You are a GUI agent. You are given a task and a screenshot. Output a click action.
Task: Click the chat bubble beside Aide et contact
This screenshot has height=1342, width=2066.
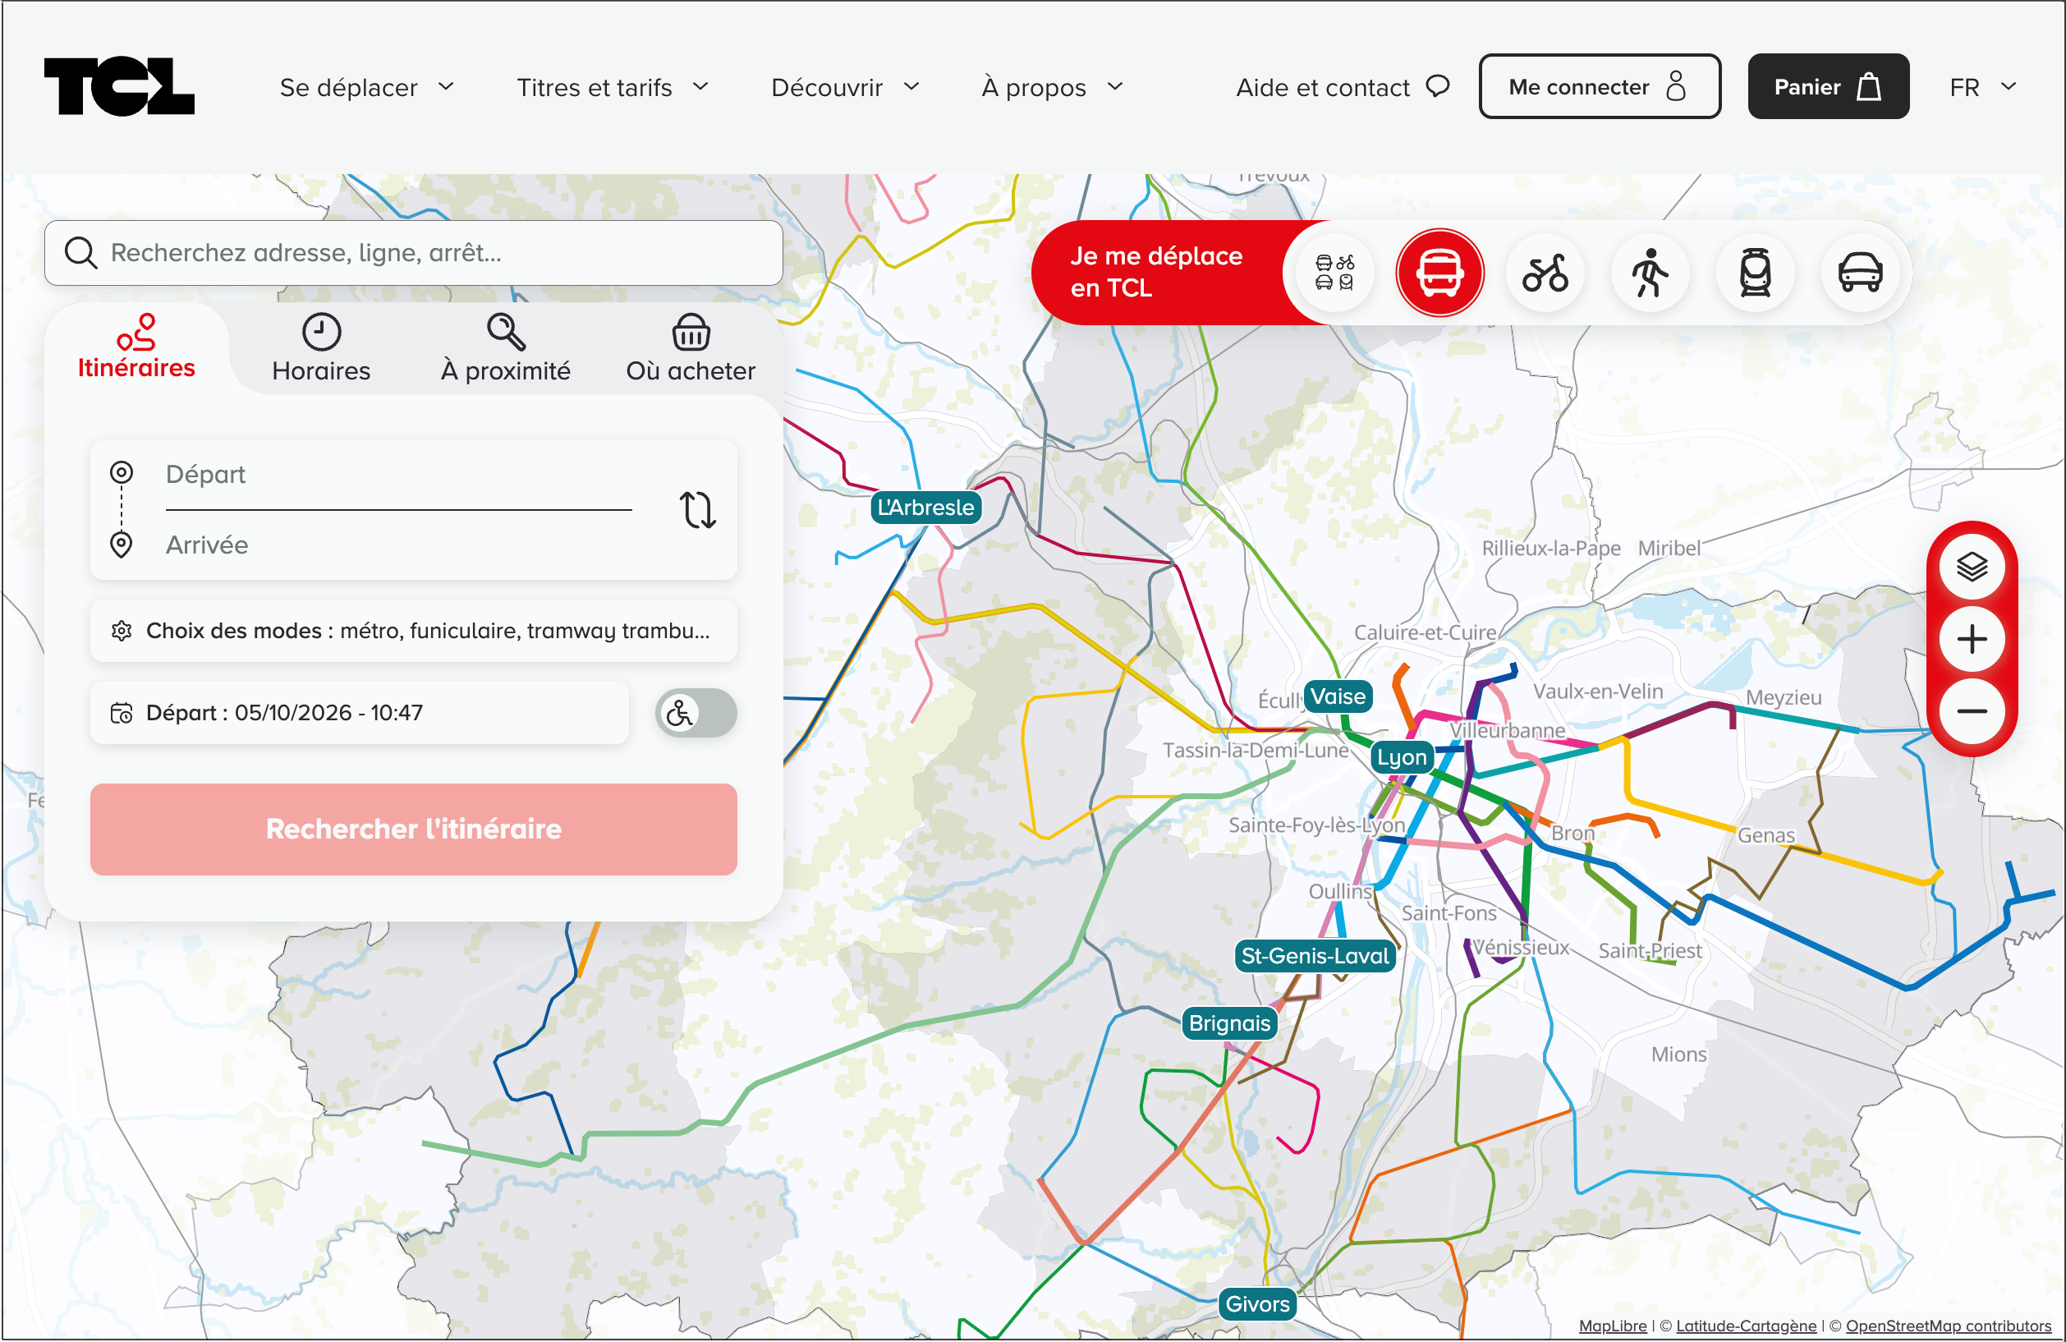pyautogui.click(x=1437, y=86)
